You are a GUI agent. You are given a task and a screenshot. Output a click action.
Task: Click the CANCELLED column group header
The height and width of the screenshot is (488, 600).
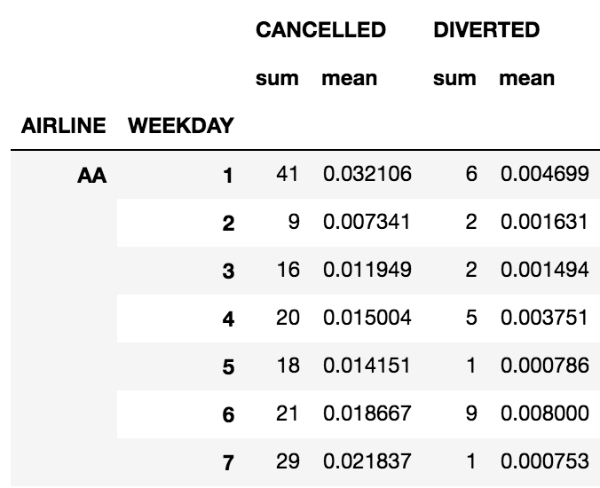[x=320, y=30]
